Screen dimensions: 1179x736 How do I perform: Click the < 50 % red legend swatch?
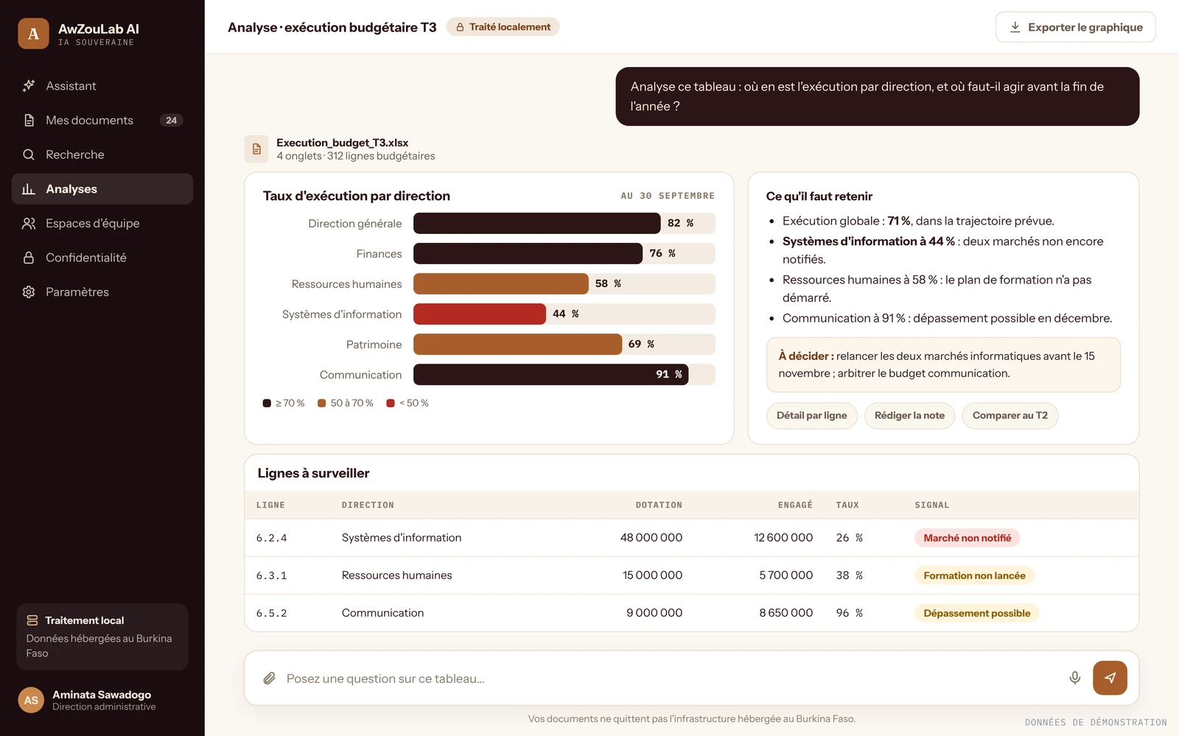click(391, 403)
